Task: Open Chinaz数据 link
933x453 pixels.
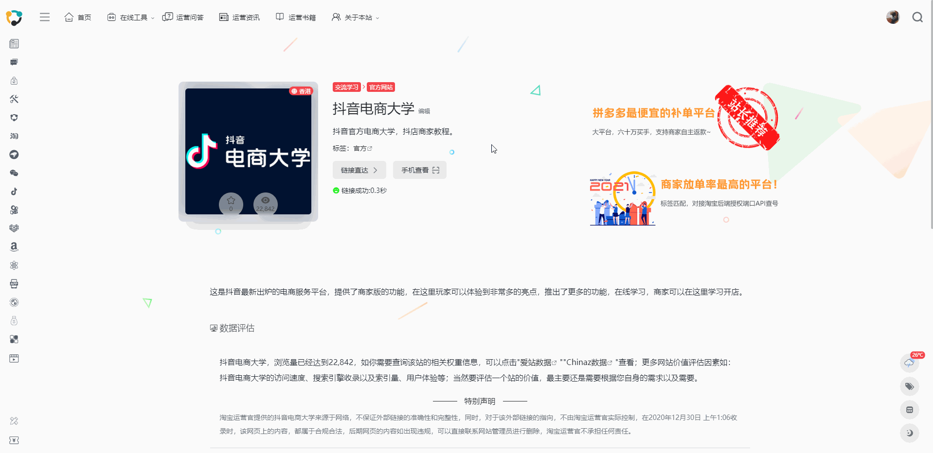Action: [589, 363]
